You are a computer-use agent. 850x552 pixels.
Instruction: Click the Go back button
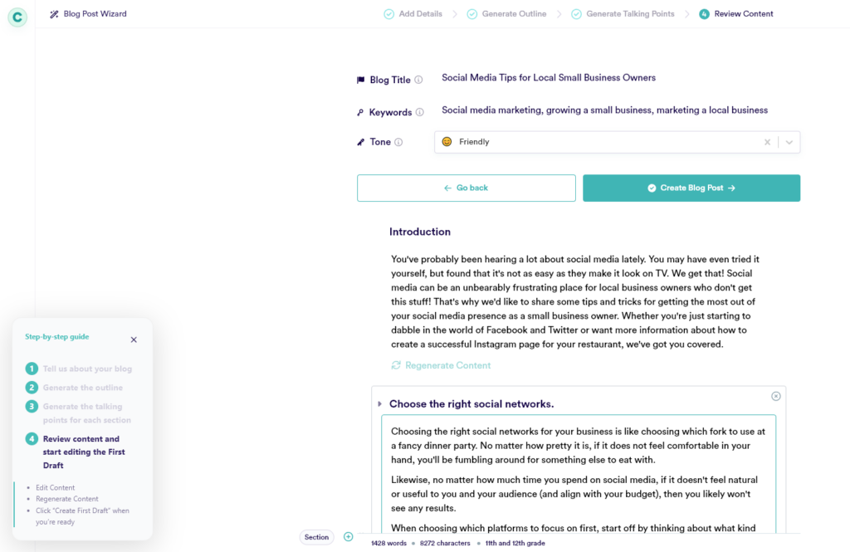466,188
